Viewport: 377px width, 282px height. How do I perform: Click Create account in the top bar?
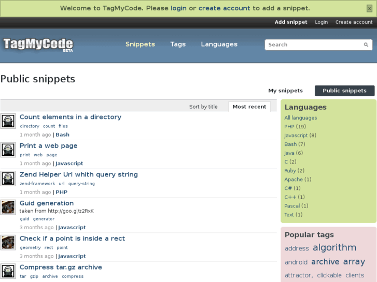point(354,22)
